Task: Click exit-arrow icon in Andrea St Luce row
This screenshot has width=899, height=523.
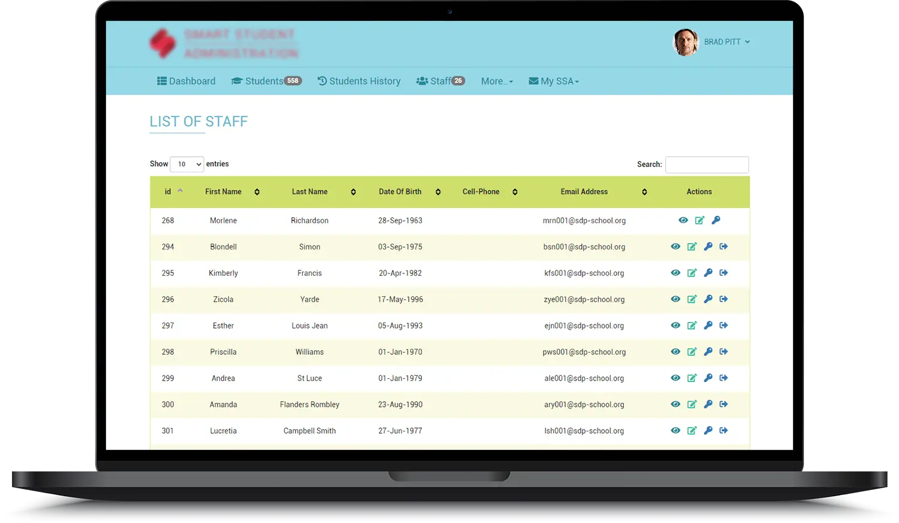Action: [x=723, y=378]
